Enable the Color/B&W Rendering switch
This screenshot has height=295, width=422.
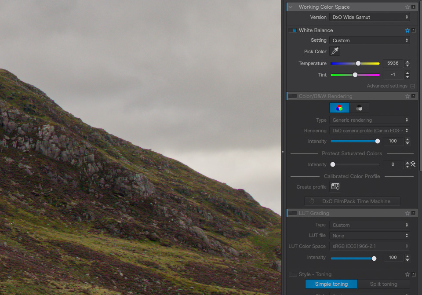293,96
